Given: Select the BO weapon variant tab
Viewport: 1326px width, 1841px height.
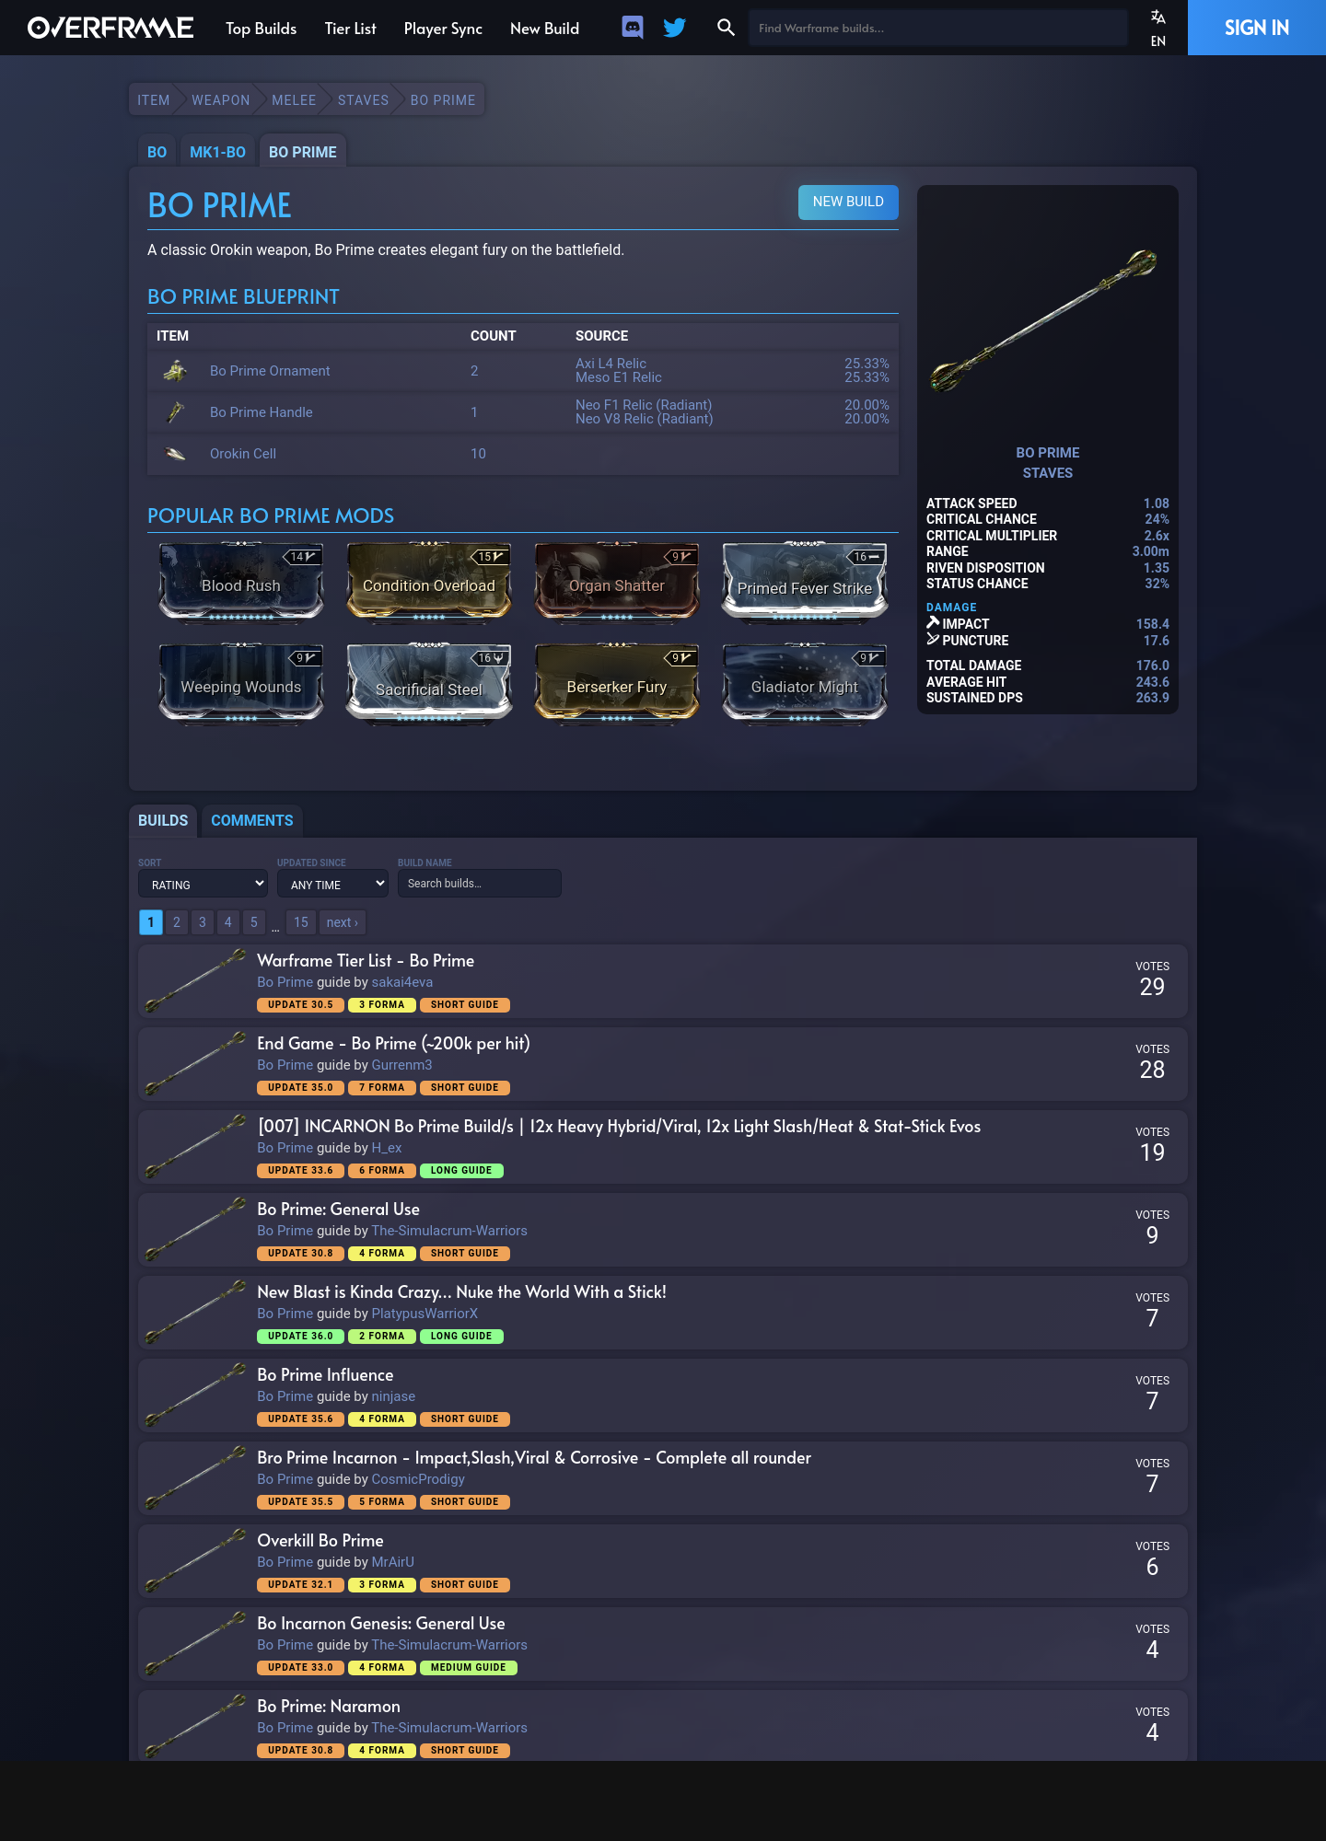Looking at the screenshot, I should [157, 152].
